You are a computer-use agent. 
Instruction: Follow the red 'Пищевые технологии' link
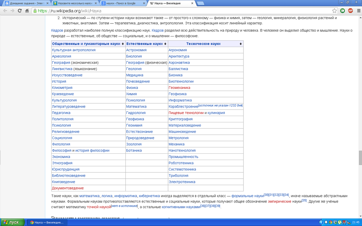(186, 113)
